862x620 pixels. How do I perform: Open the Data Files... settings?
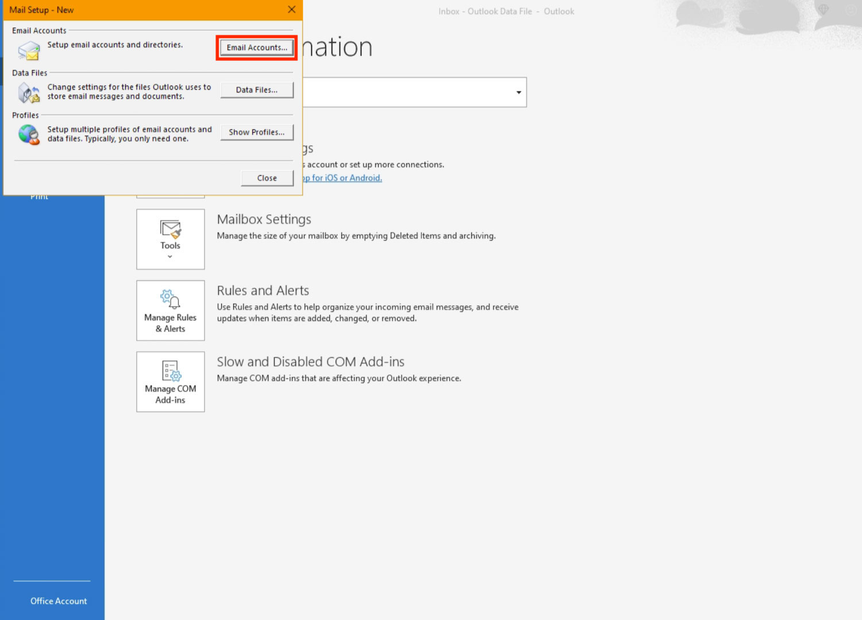click(x=256, y=90)
